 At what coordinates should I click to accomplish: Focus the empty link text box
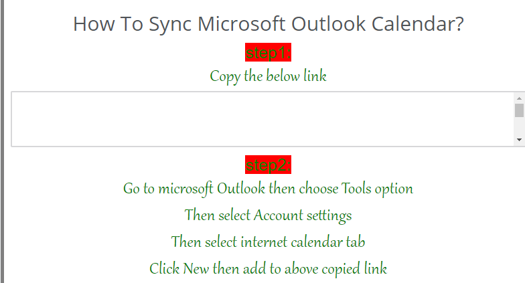[262, 119]
